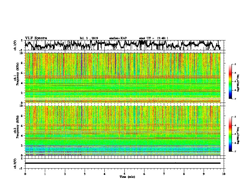Click time axis tick label "4"

pos(105,174)
